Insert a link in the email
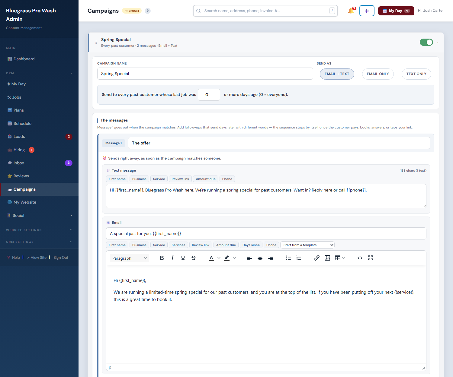This screenshot has width=453, height=377. coord(317,258)
